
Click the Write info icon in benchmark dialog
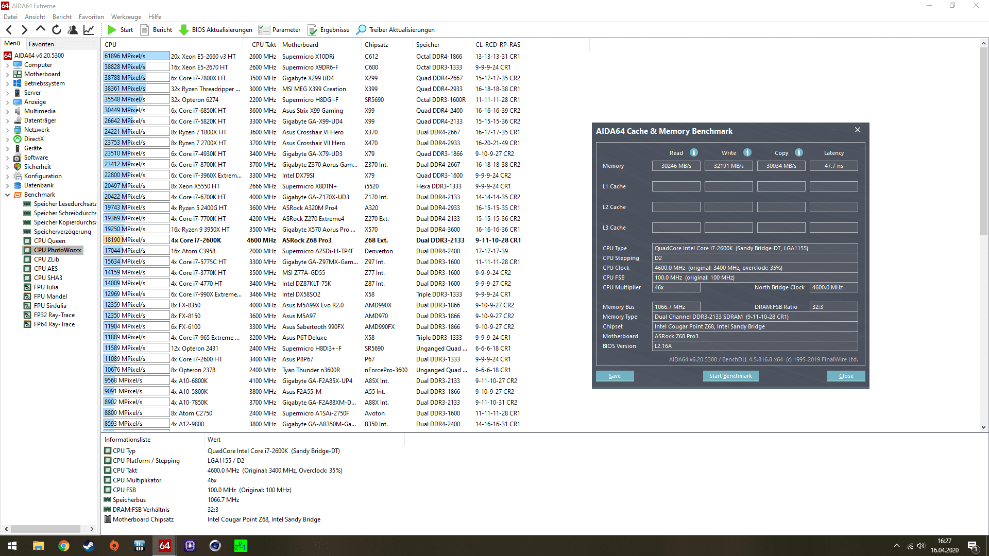[x=747, y=152]
